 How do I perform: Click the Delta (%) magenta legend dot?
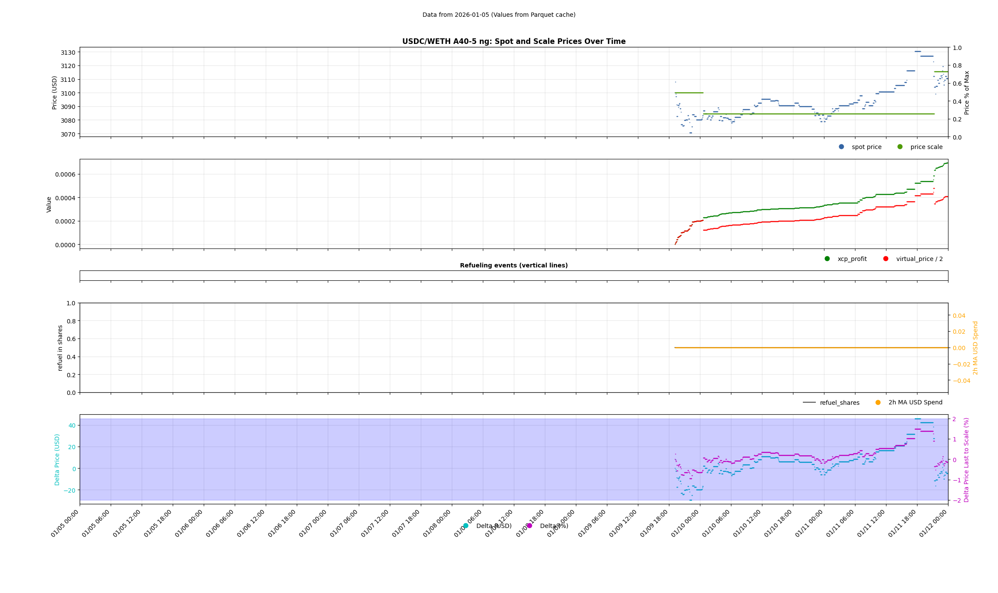[x=529, y=526]
